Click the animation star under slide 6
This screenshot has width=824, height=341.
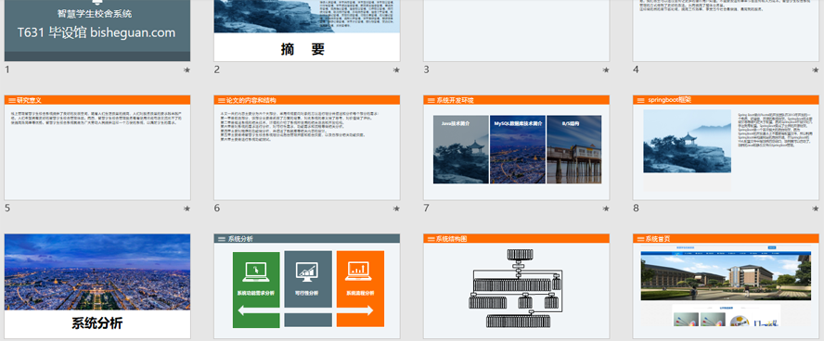pos(396,208)
